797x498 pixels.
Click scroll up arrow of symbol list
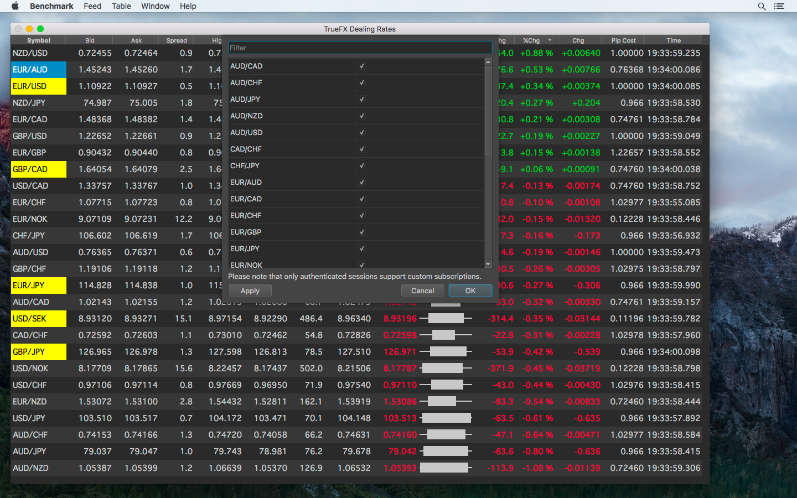pyautogui.click(x=488, y=62)
